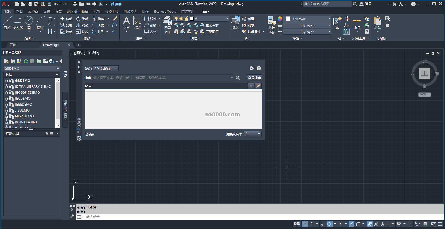The width and height of the screenshot is (445, 229).
Task: Open the 类别 AM (电流表) dropdown
Action: tap(106, 68)
